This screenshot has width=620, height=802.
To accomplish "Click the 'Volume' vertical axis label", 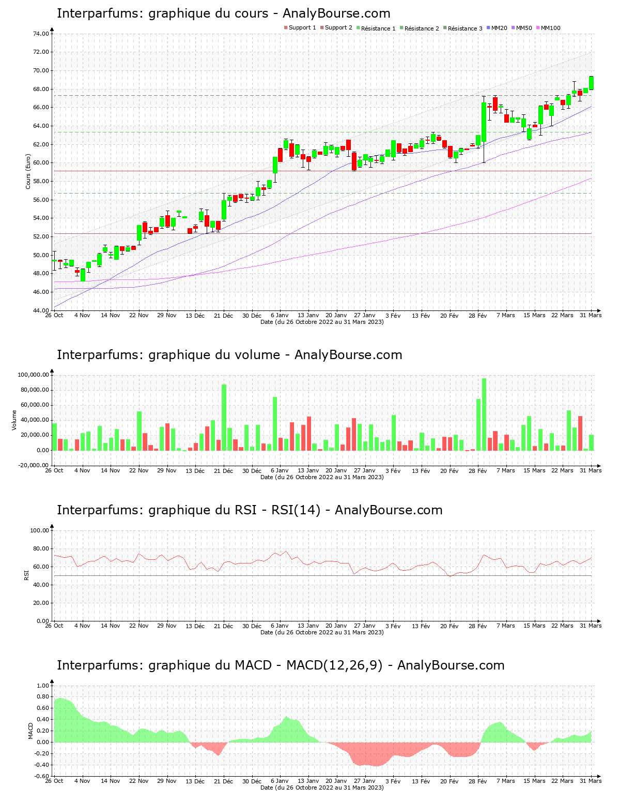I will tap(14, 420).
